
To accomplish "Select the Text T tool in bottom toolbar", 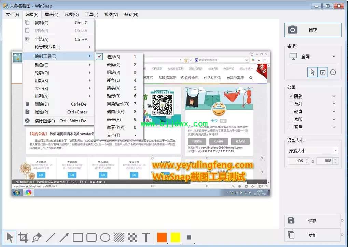I will [x=146, y=237].
